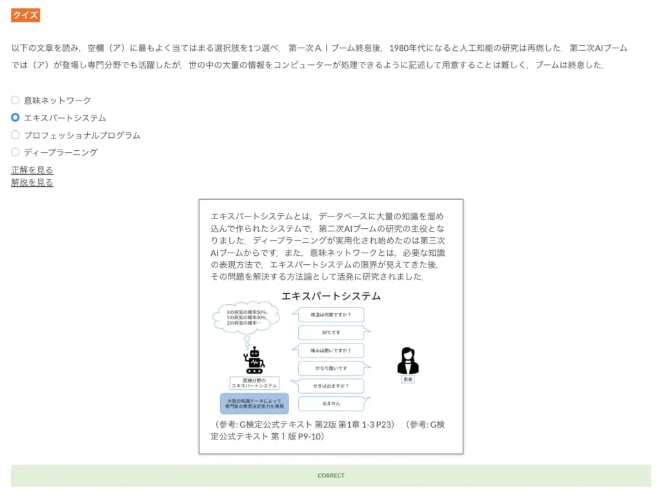Click the せきは出ますか？ speech bubble
The width and height of the screenshot is (661, 493).
coord(330,385)
